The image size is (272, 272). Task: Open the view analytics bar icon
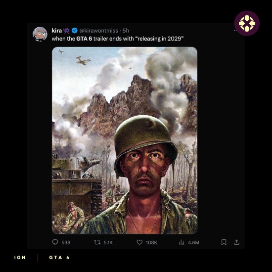click(181, 242)
